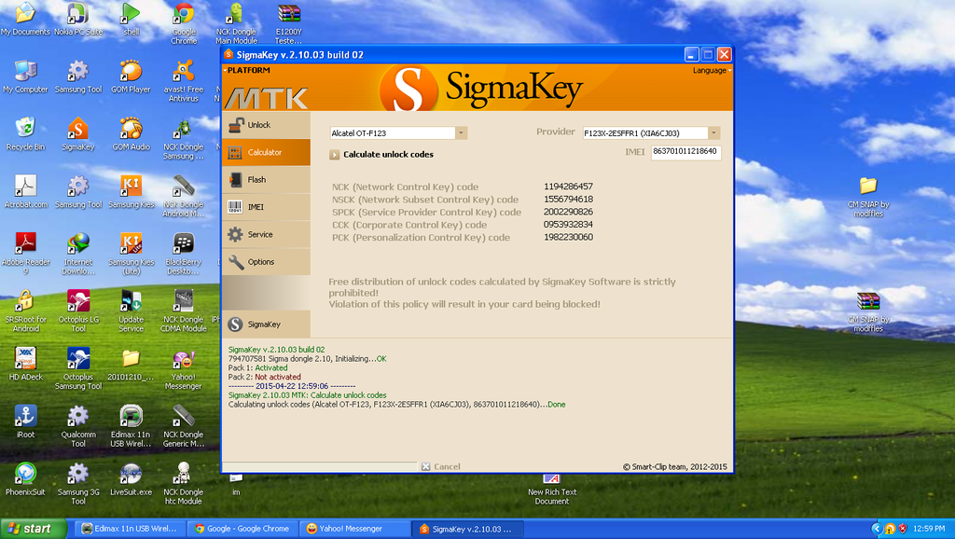
Task: Select the Service gear item
Action: 259,234
